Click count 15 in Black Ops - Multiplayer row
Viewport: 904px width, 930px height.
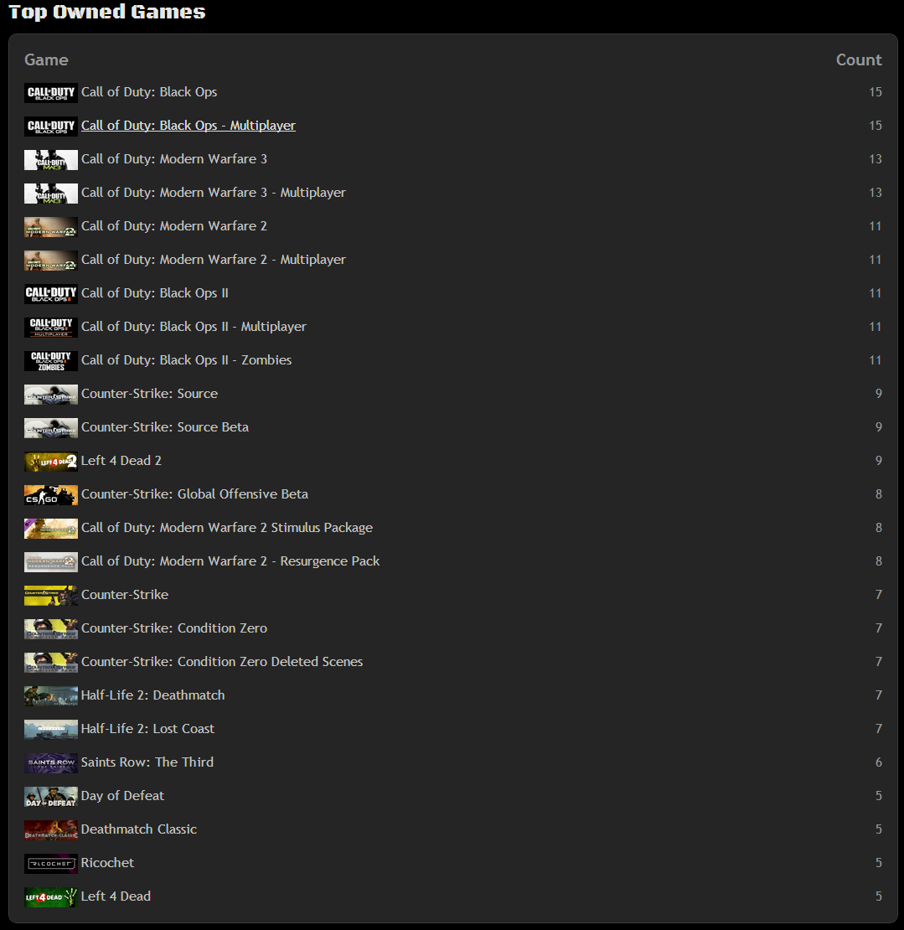[x=875, y=126]
